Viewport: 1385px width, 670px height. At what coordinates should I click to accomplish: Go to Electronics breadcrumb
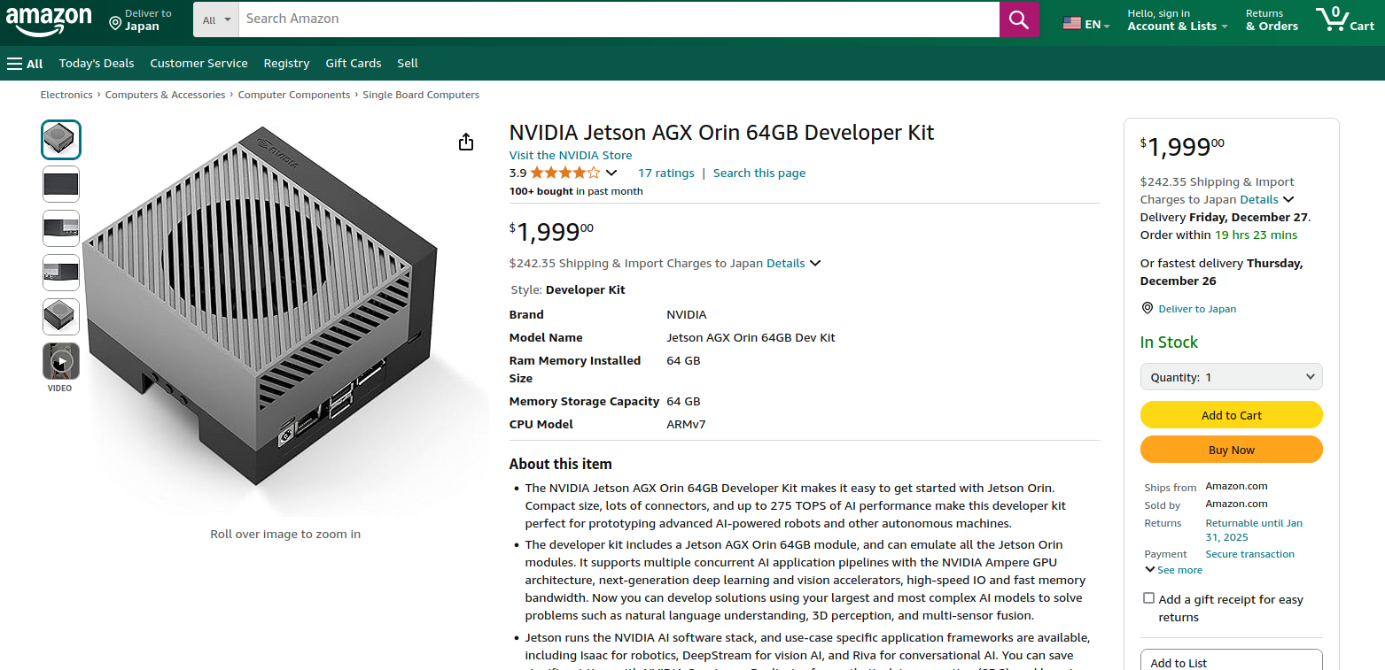[66, 95]
